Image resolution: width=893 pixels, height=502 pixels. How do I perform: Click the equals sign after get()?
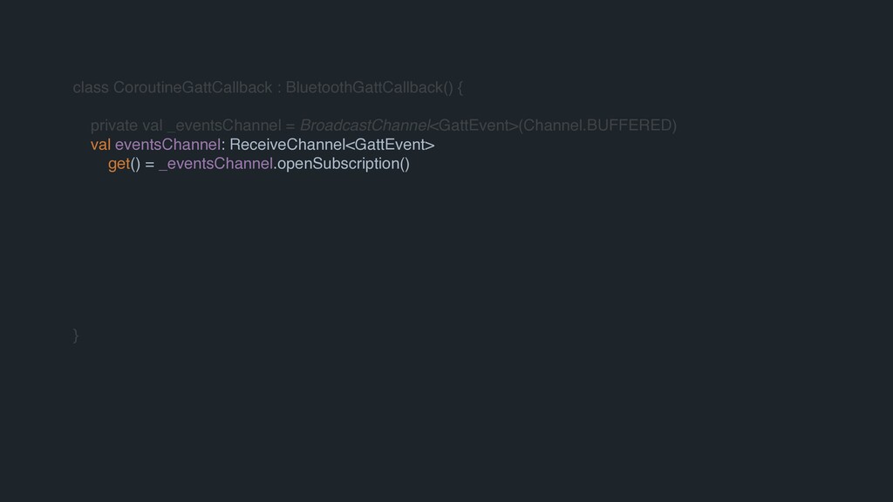coord(151,164)
